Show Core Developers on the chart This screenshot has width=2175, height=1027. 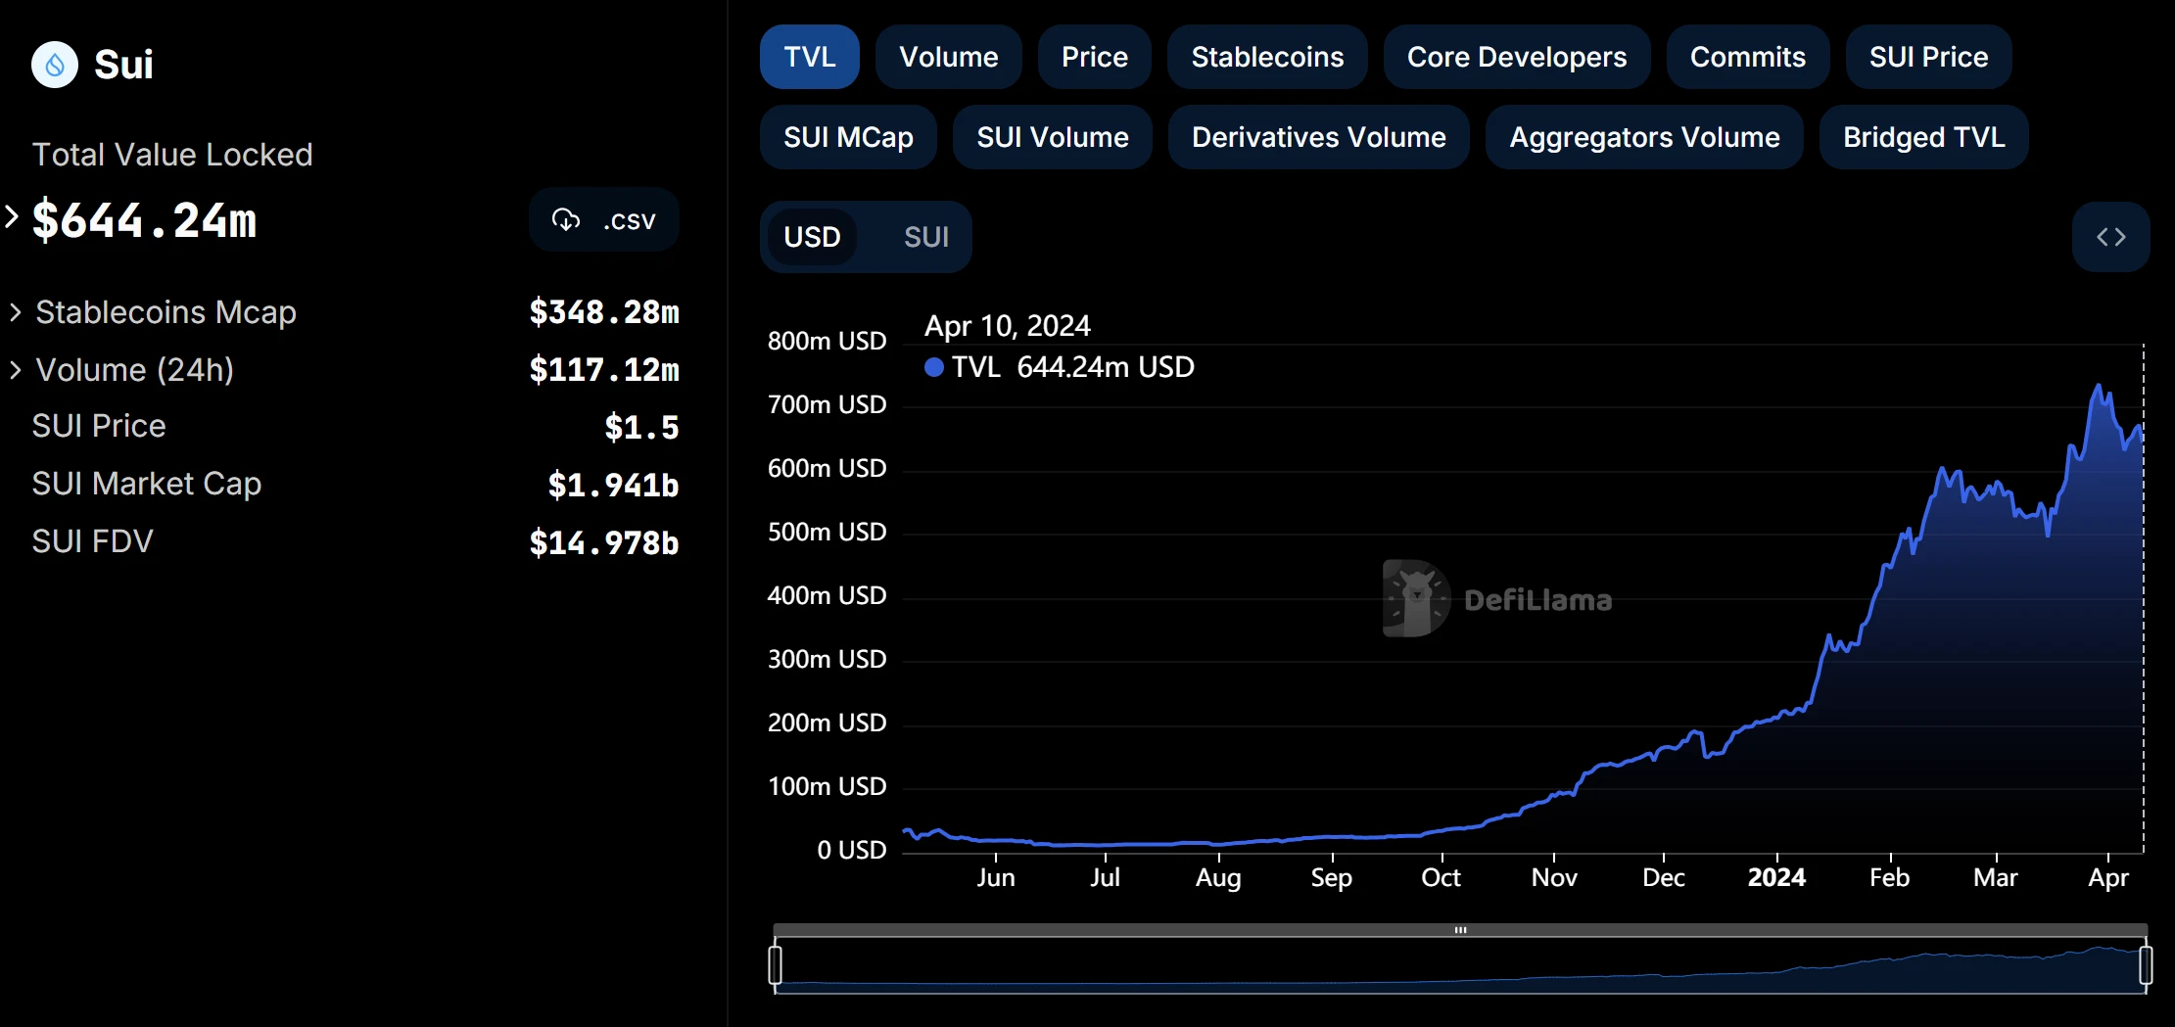1516,57
